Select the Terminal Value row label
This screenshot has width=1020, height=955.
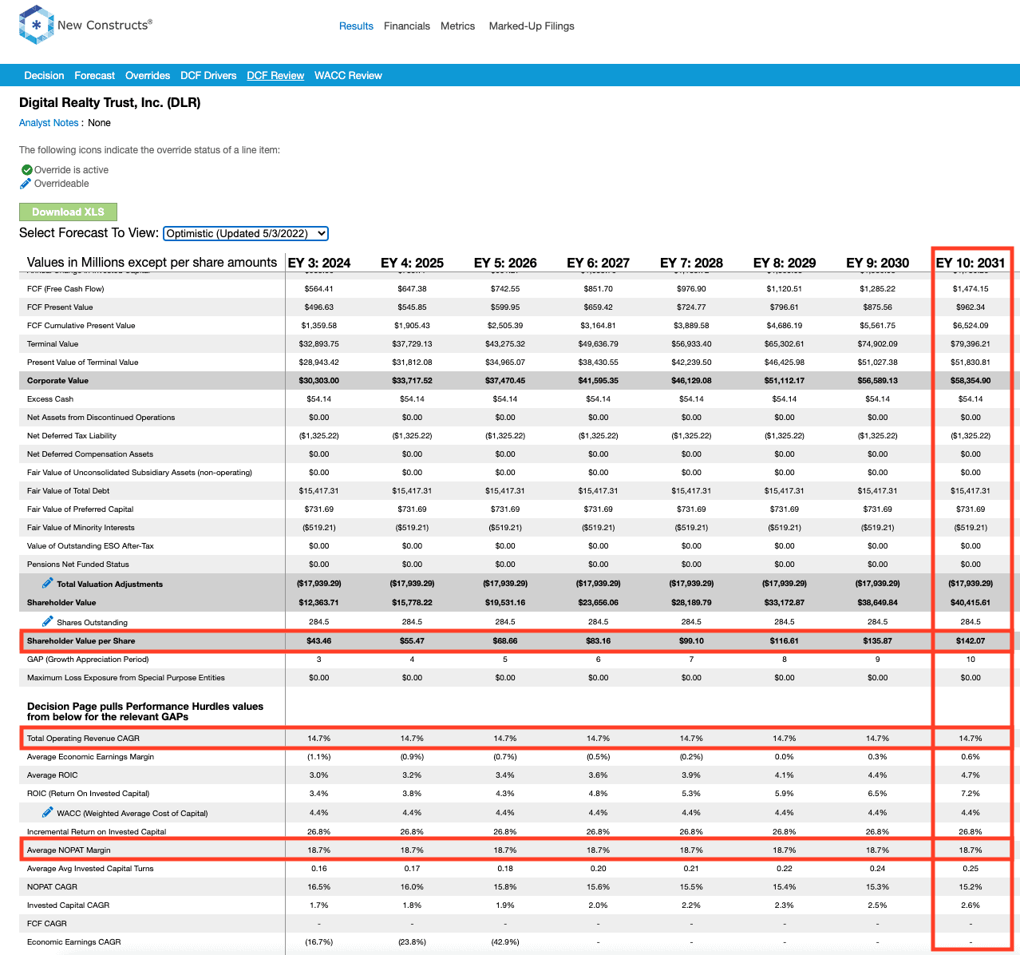[53, 344]
